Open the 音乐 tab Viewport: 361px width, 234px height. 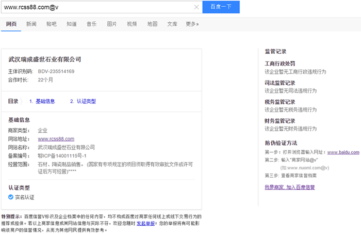tap(92, 24)
